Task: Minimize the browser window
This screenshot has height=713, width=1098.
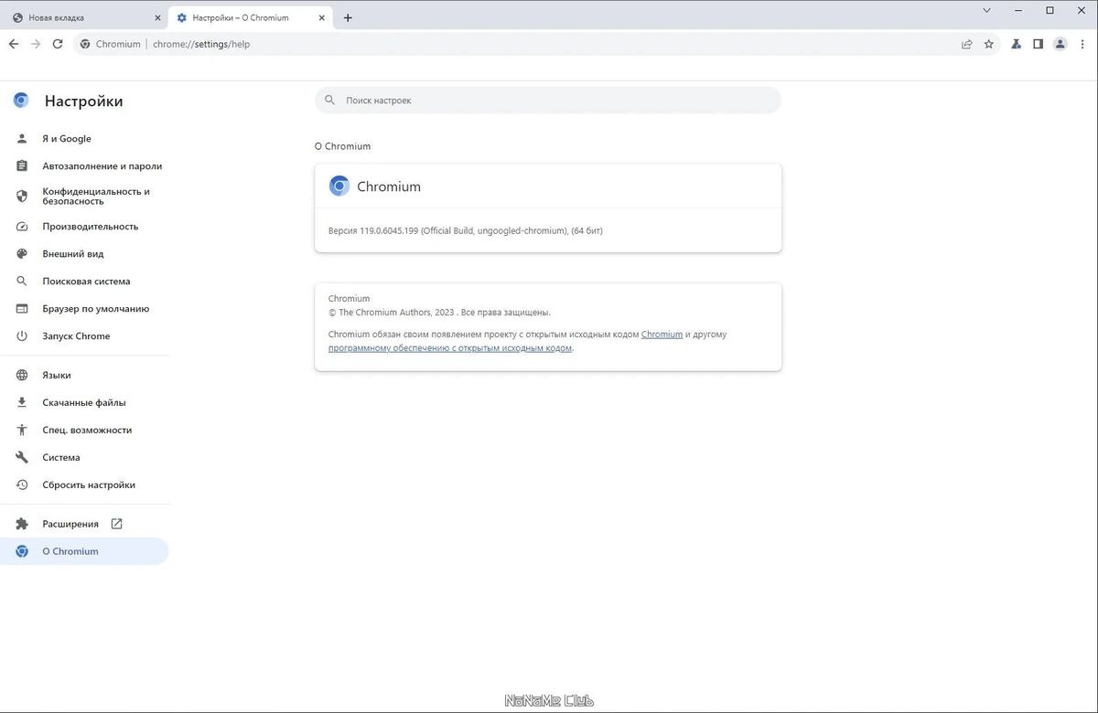Action: click(1019, 11)
